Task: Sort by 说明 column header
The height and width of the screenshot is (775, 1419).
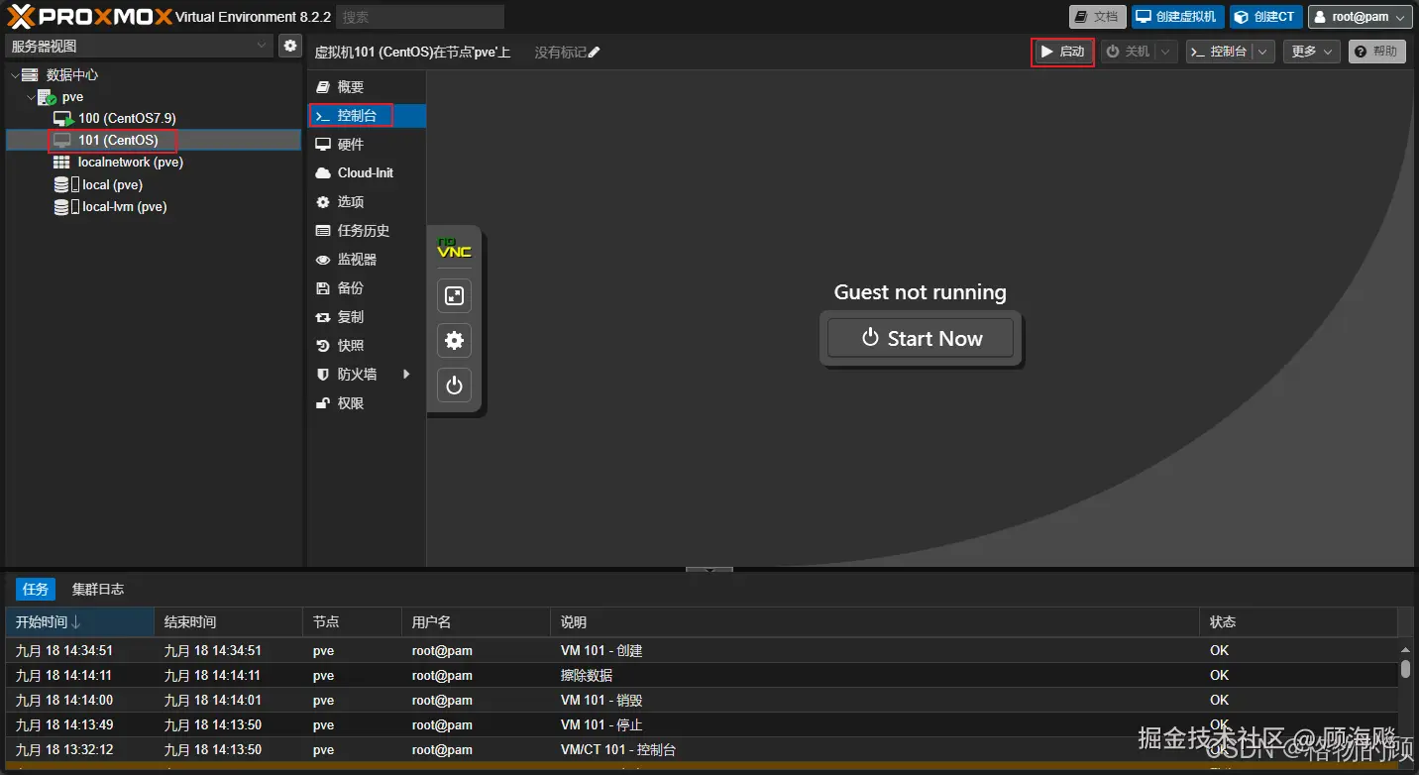Action: click(875, 622)
